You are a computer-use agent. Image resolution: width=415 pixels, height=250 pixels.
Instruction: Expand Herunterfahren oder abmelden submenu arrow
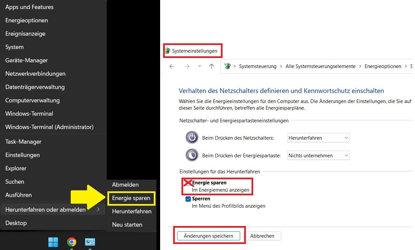[x=98, y=209]
